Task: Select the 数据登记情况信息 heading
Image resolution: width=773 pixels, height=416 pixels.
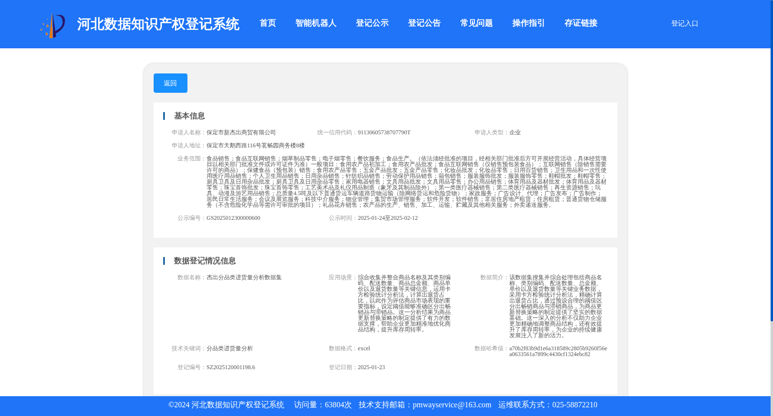Action: (205, 261)
